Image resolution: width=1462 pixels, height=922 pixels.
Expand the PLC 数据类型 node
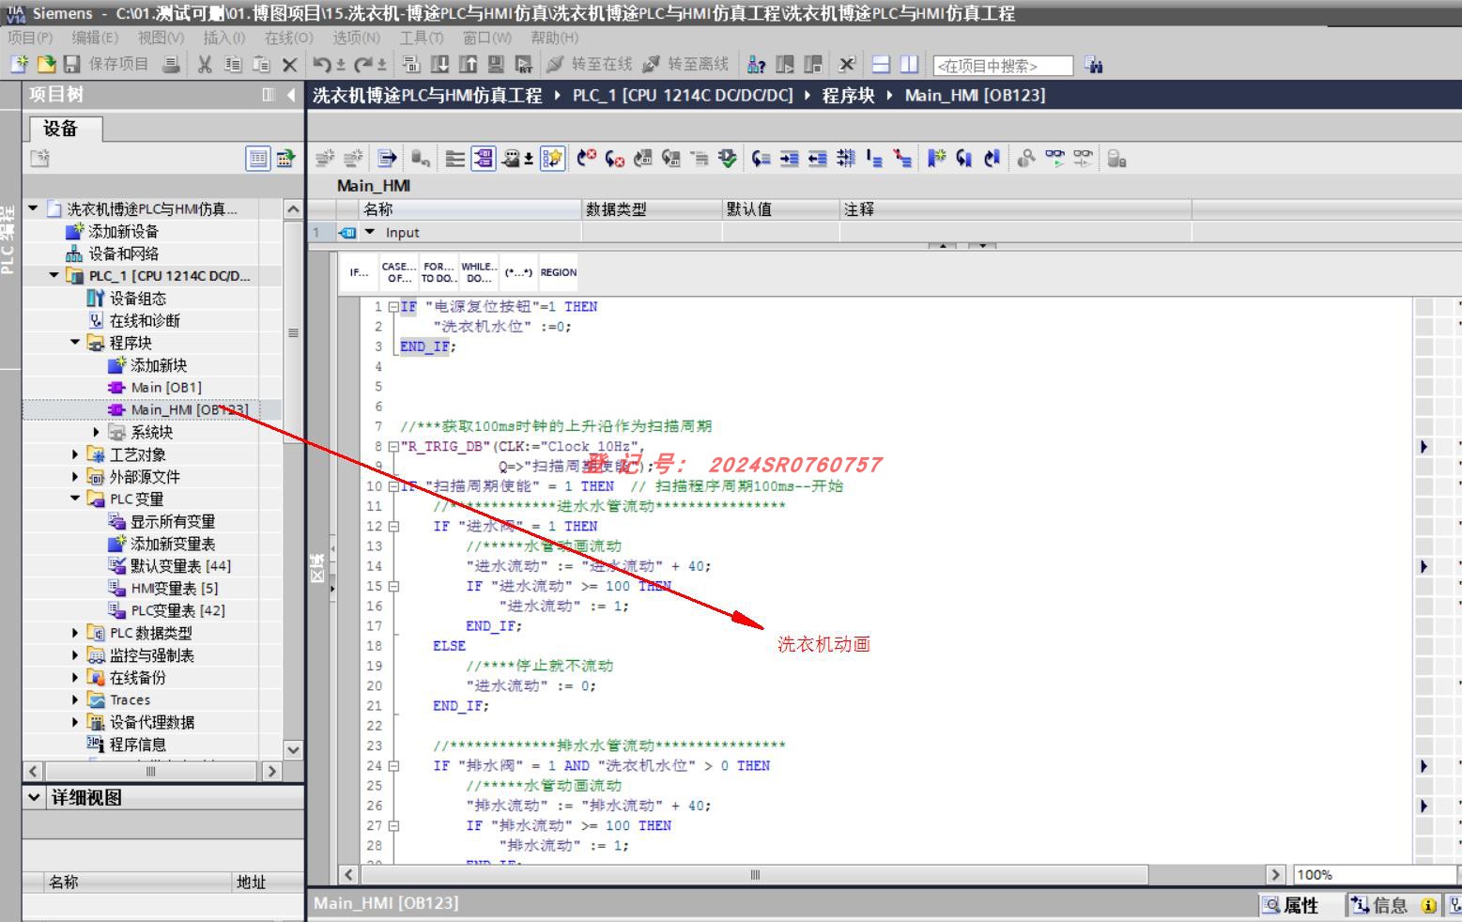point(75,633)
